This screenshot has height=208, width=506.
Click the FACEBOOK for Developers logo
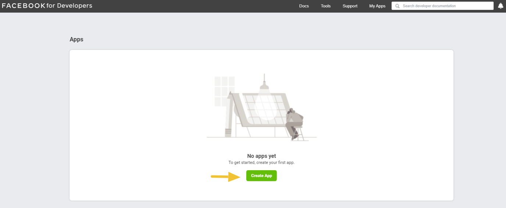click(47, 6)
